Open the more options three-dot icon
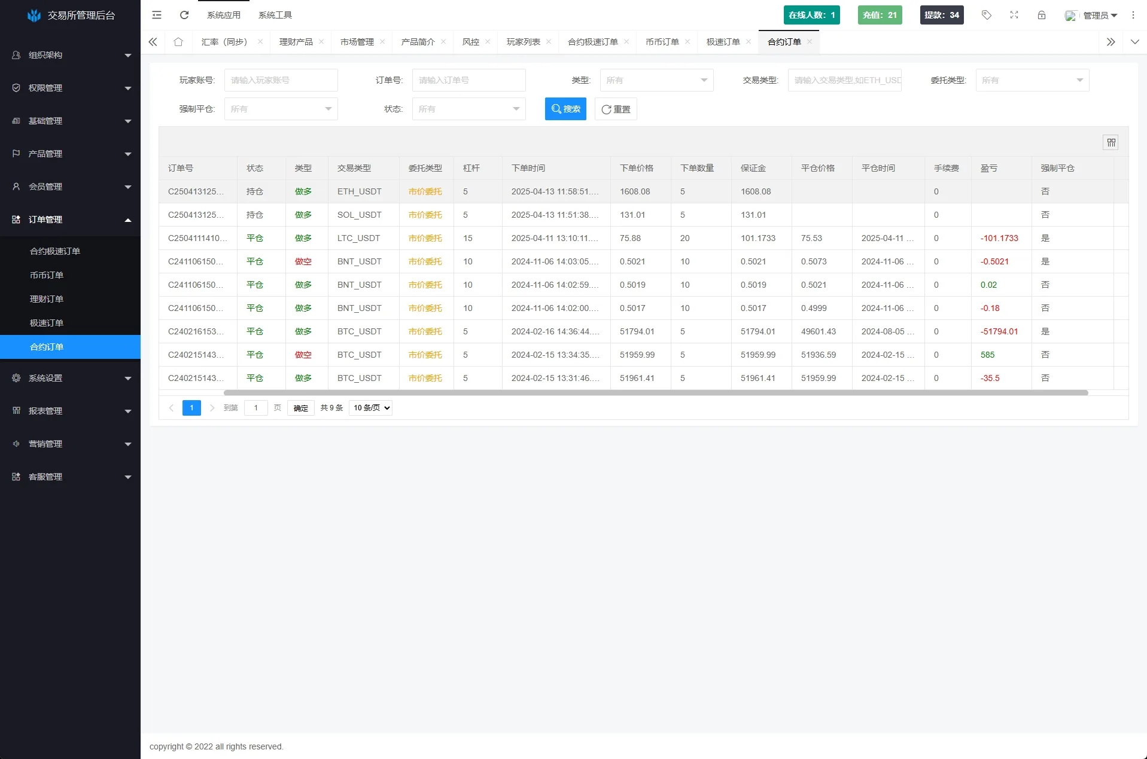1147x759 pixels. point(1133,15)
